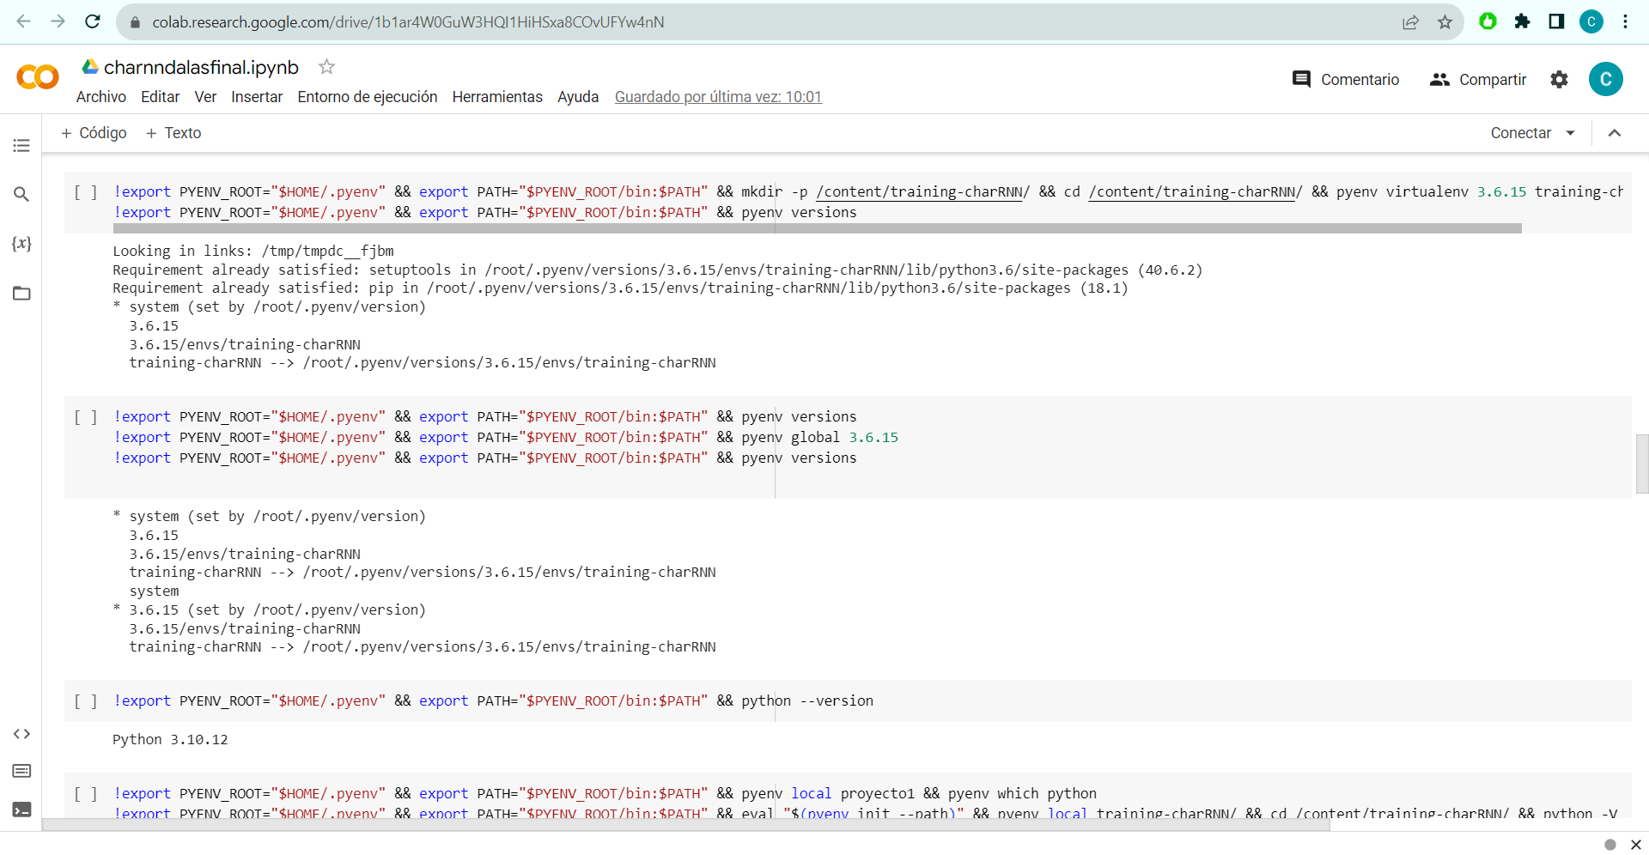Toggle the browser side panel
This screenshot has height=855, width=1649.
[x=1556, y=21]
